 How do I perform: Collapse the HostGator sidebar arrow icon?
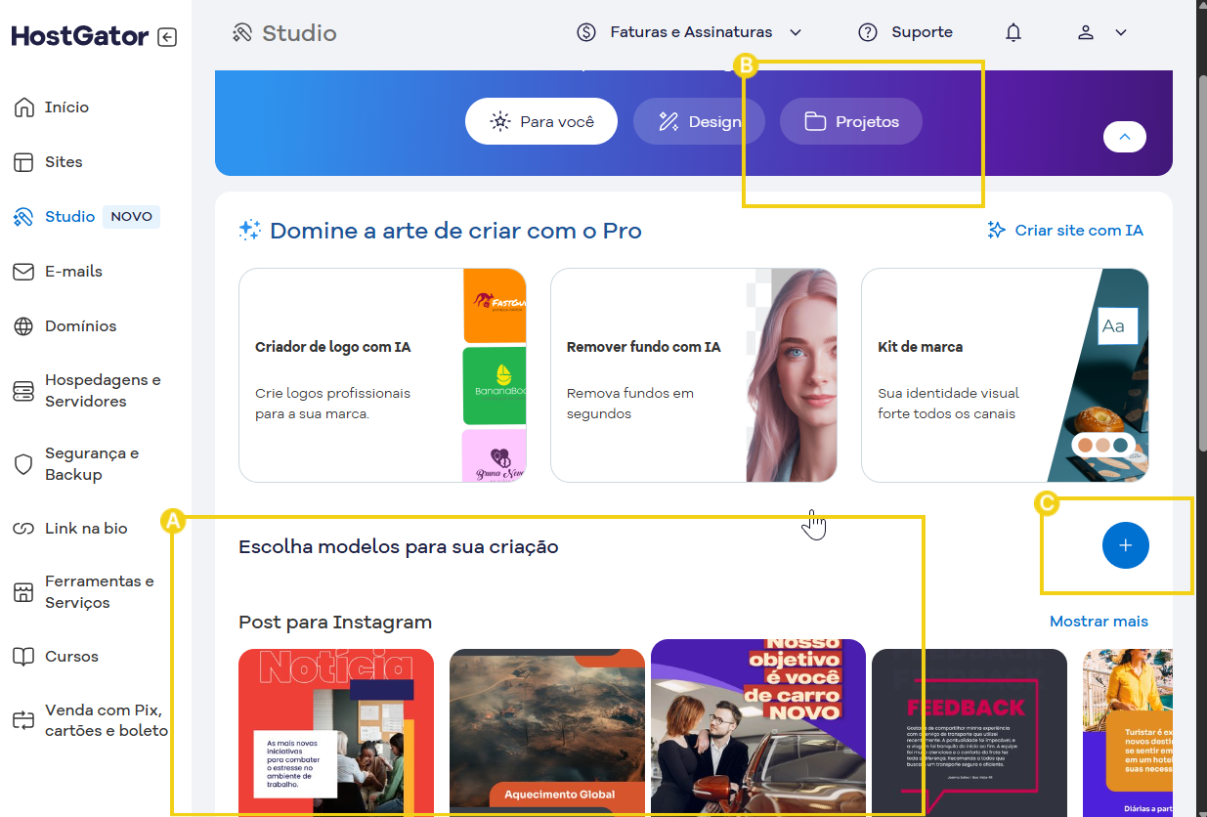coord(167,37)
